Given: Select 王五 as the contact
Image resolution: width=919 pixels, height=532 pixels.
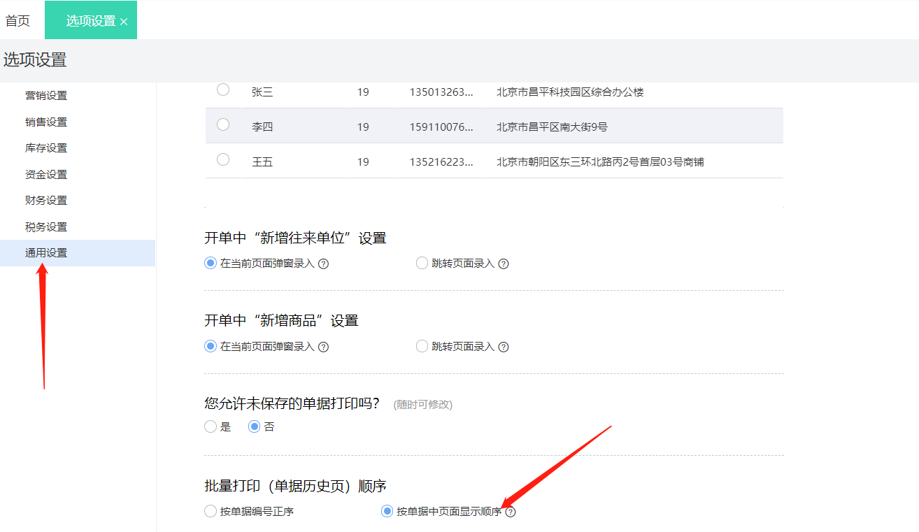Looking at the screenshot, I should [x=222, y=159].
